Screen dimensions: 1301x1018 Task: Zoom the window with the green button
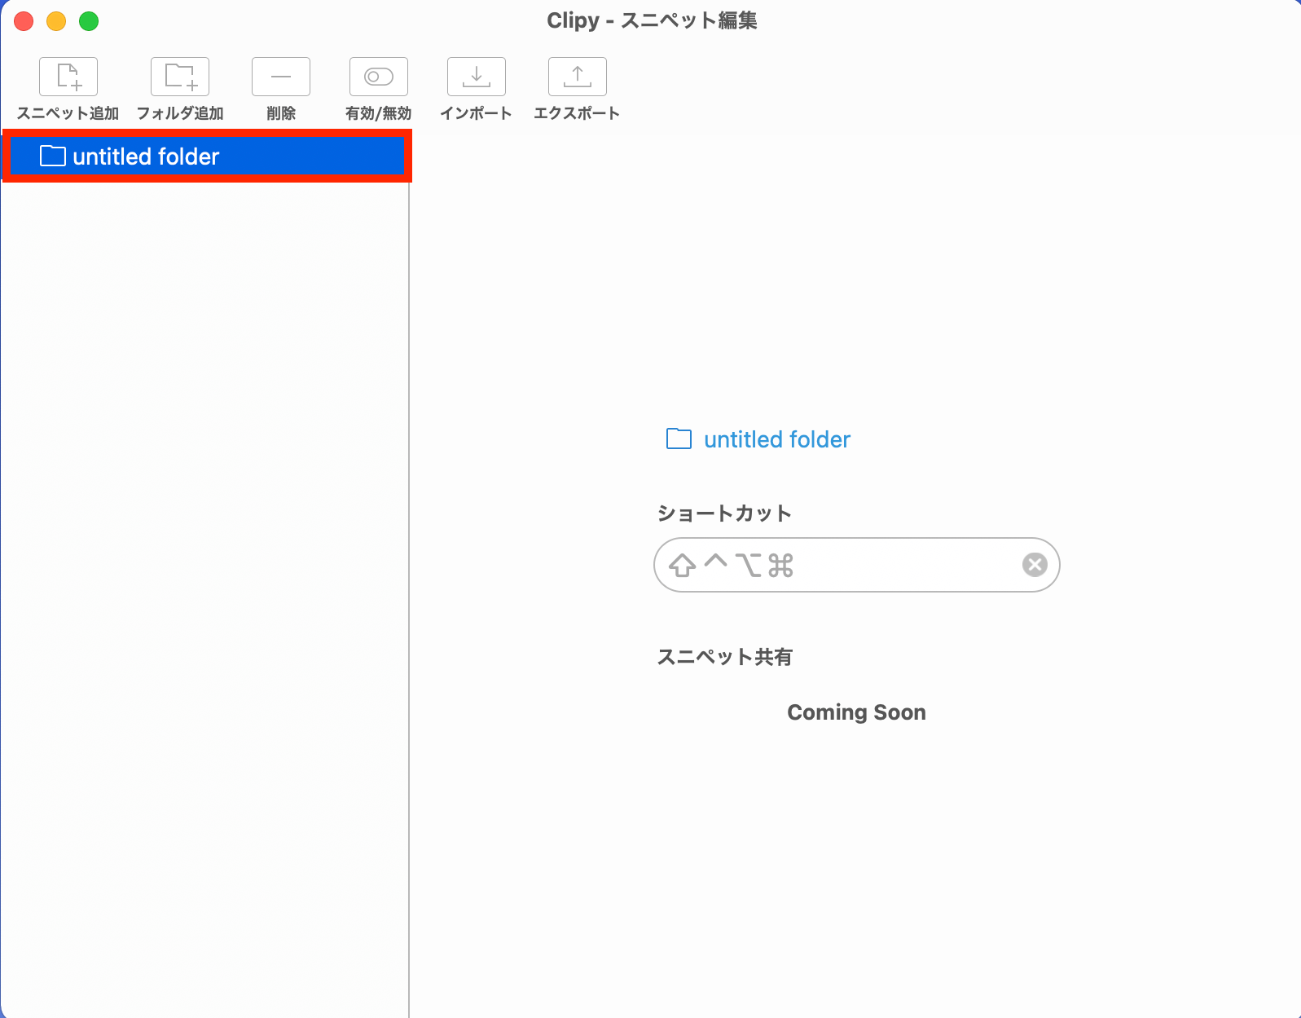pyautogui.click(x=89, y=21)
